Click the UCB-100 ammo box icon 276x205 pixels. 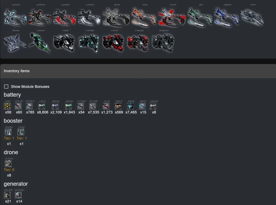[x=153, y=106]
